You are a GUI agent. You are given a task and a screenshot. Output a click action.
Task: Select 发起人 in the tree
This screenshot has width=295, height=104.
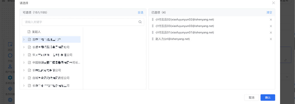click(36, 32)
